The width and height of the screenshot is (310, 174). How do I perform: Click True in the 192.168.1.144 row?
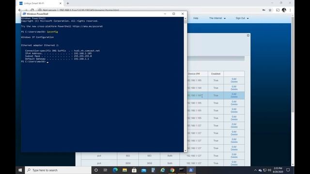[216, 88]
